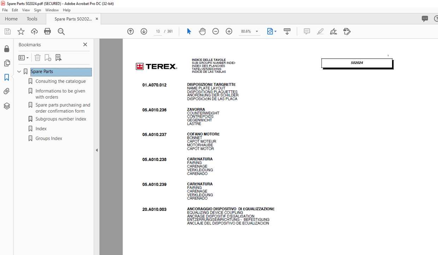Image resolution: width=438 pixels, height=255 pixels.
Task: Toggle the security settings panel
Action: click(6, 49)
